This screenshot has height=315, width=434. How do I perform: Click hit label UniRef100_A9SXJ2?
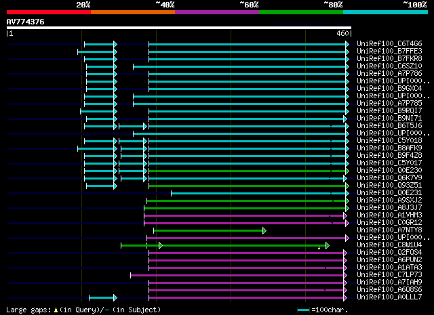point(389,201)
